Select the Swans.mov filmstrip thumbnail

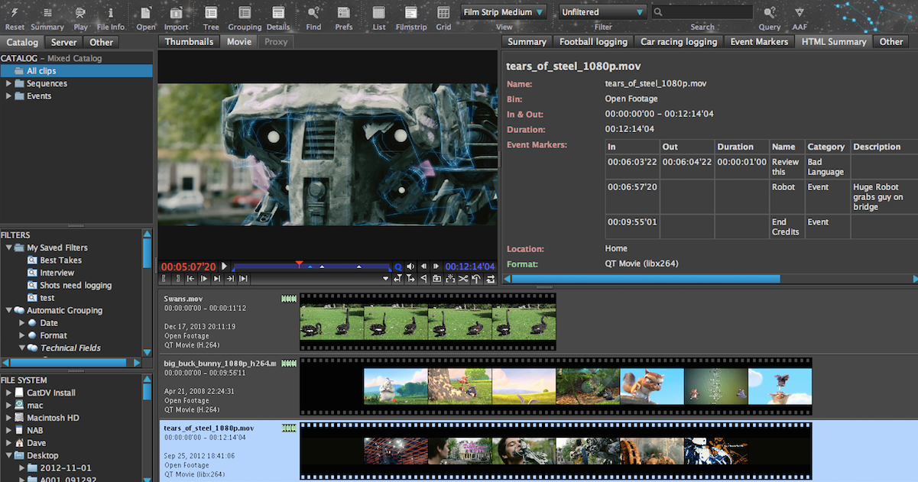pos(427,321)
